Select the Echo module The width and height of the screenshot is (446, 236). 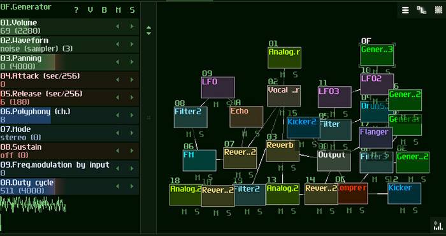(x=247, y=117)
